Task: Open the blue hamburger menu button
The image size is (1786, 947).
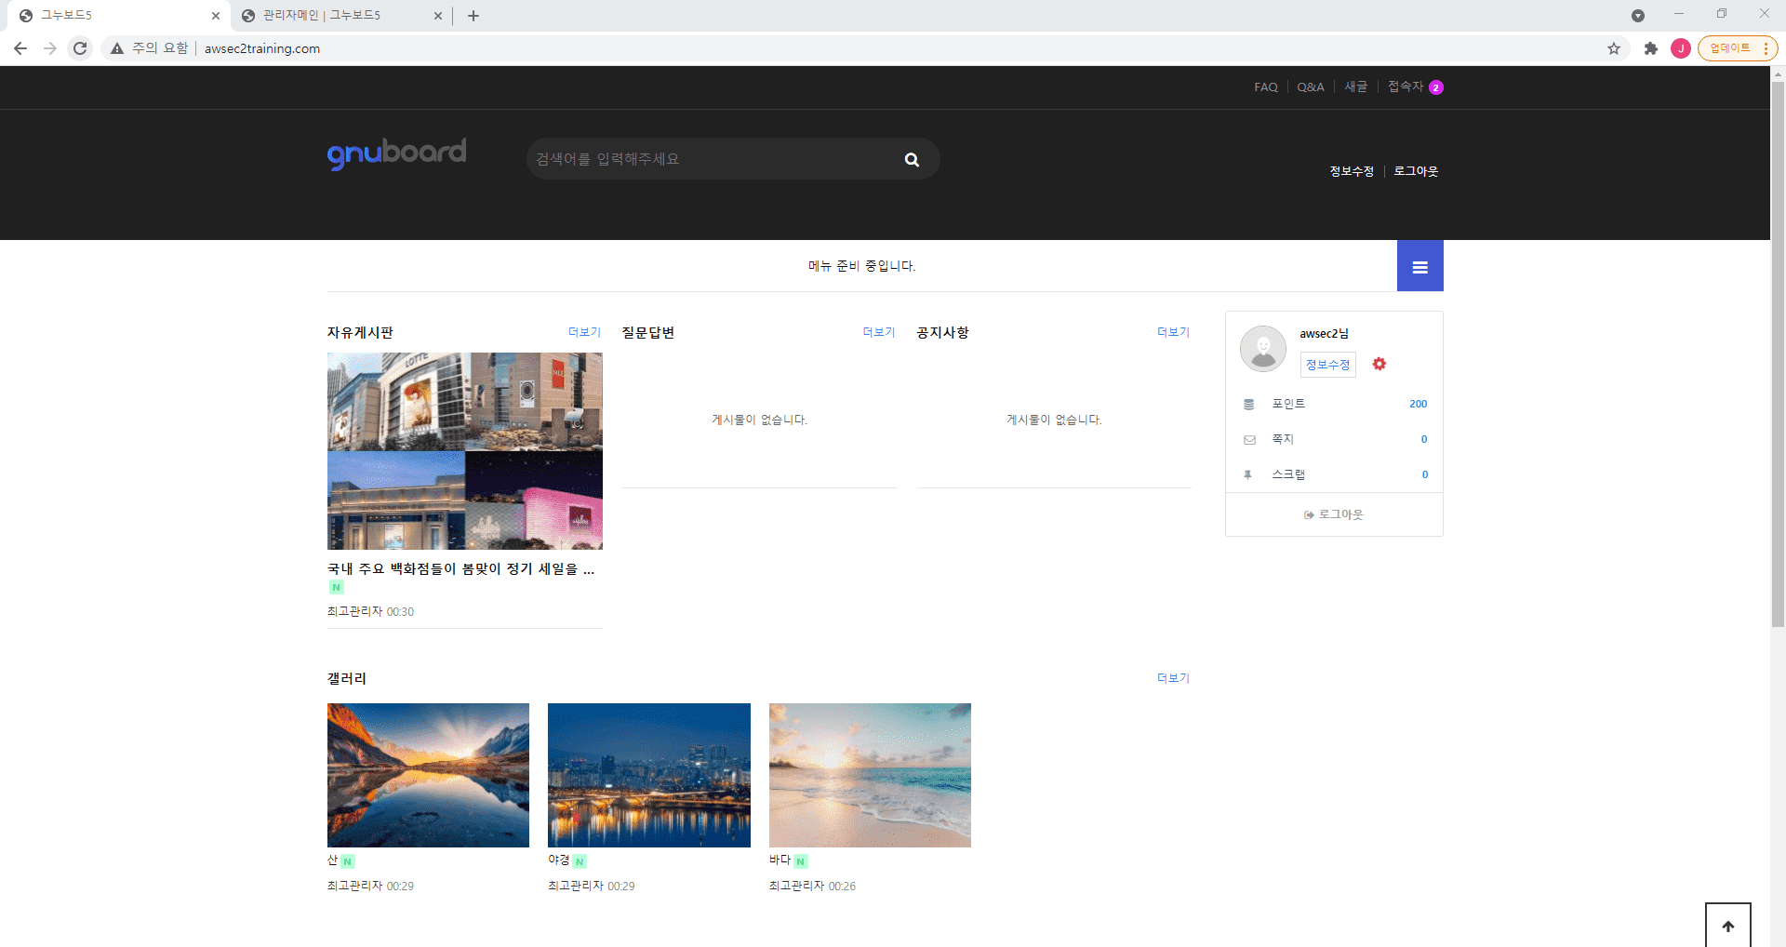Action: (1419, 266)
